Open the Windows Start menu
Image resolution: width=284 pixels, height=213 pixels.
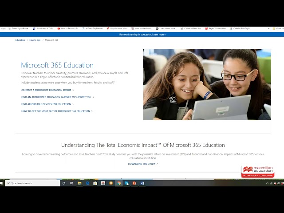pyautogui.click(x=1, y=183)
